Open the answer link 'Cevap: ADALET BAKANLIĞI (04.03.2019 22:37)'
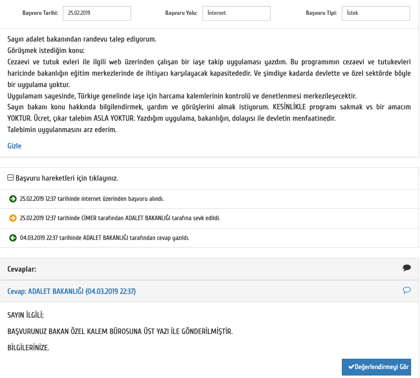Viewport: 420px width, 378px height. pyautogui.click(x=72, y=291)
